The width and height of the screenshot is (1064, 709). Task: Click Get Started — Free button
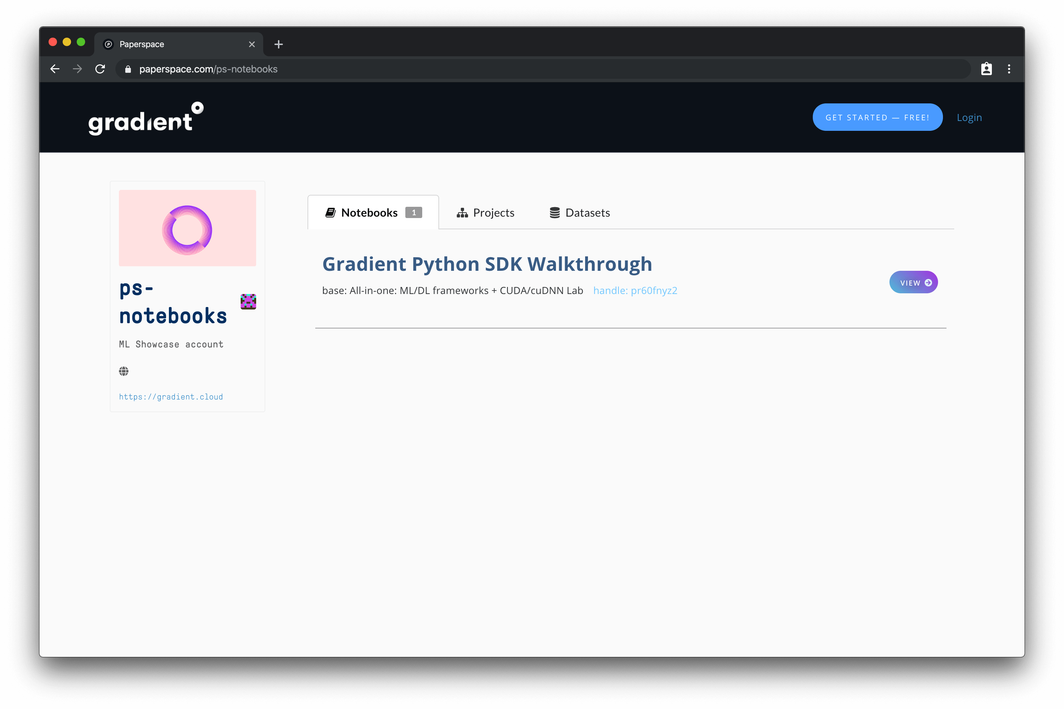877,117
